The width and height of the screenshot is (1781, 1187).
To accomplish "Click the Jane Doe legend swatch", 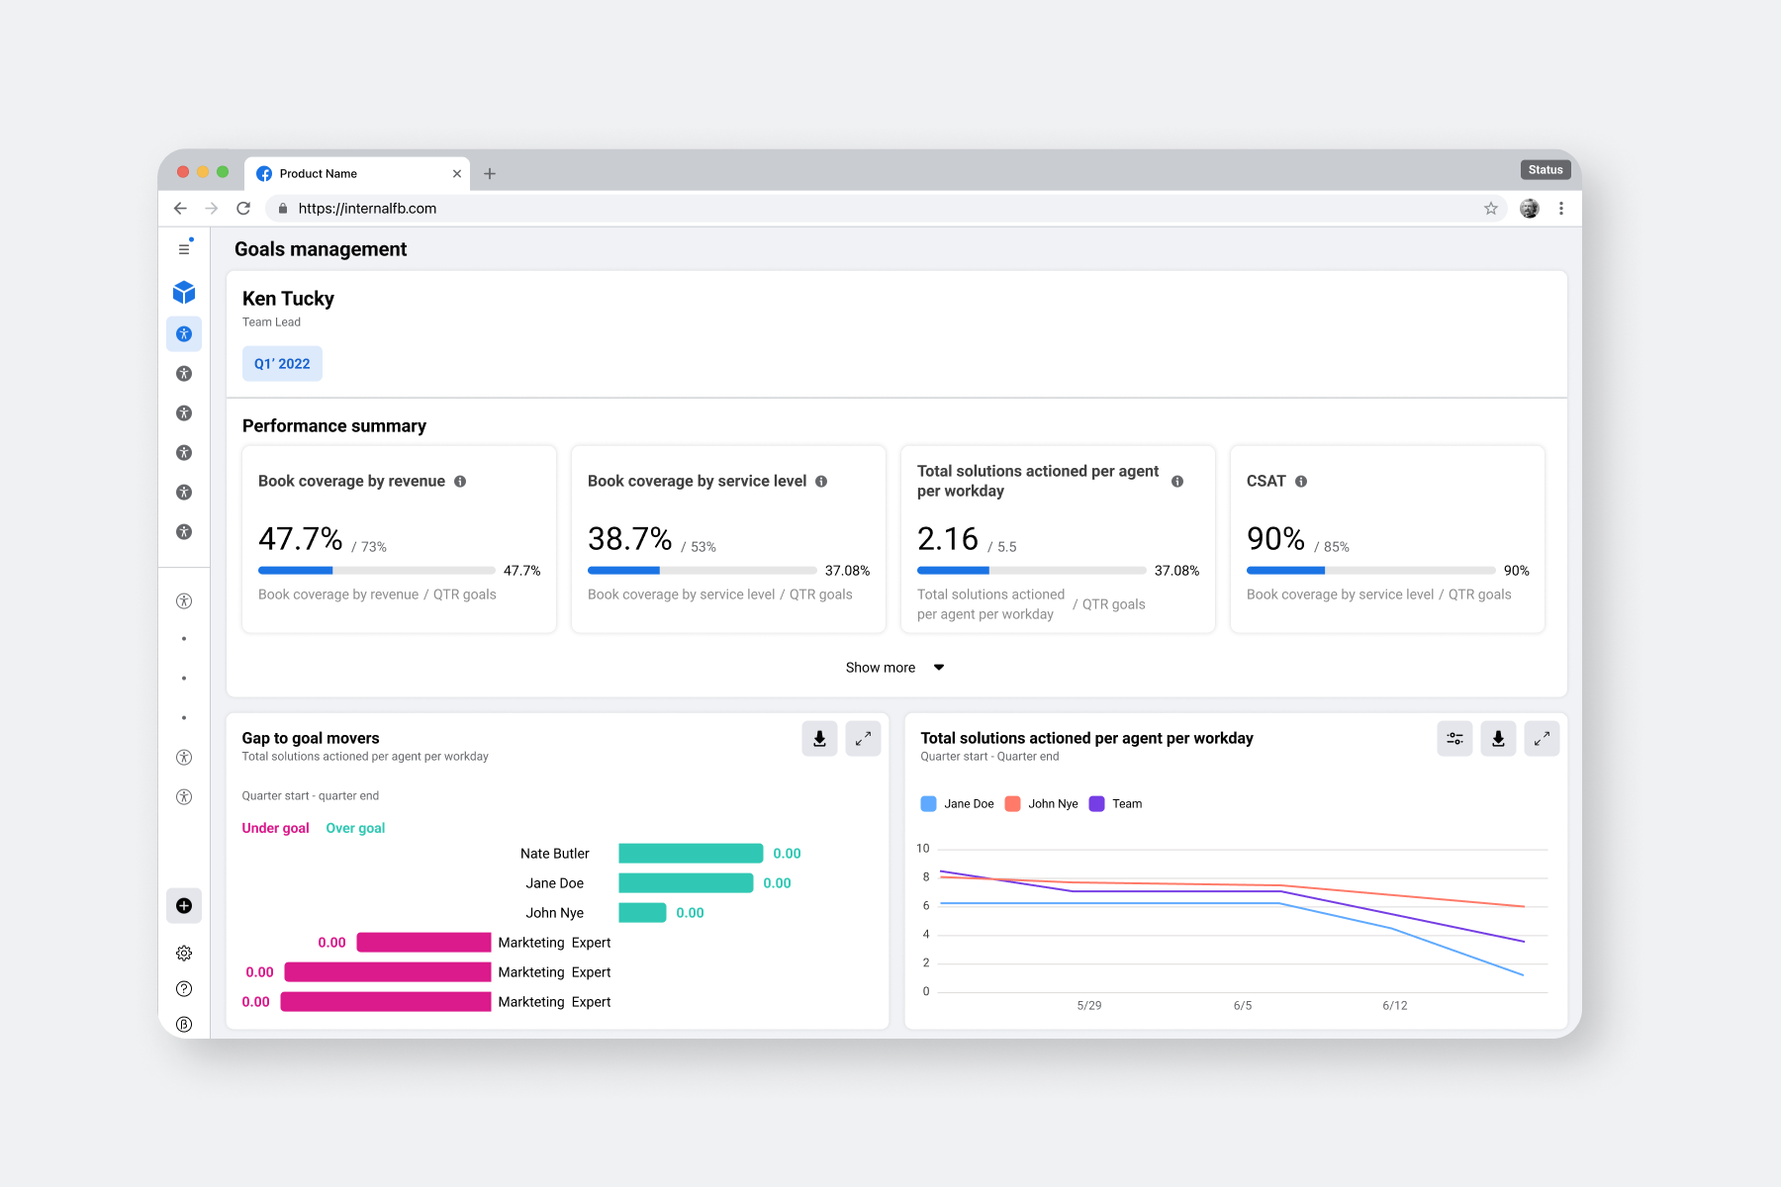I will 928,804.
